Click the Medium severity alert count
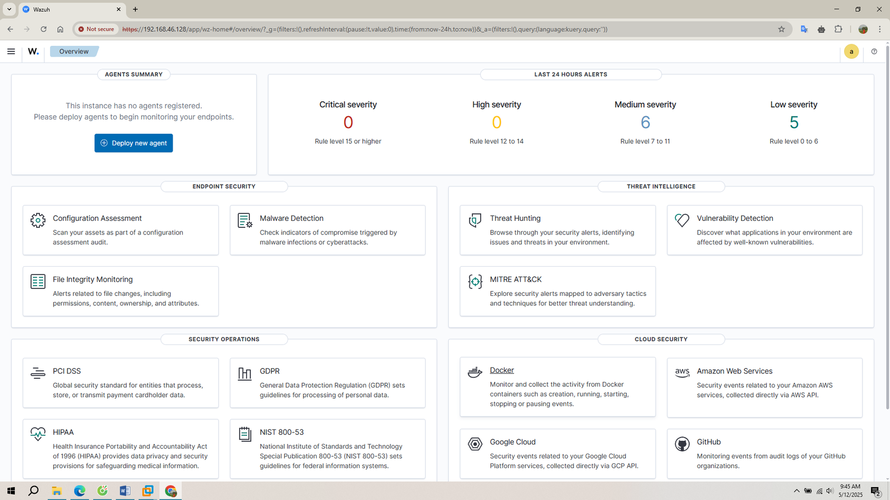Screen dimensions: 890x500 point(645,123)
